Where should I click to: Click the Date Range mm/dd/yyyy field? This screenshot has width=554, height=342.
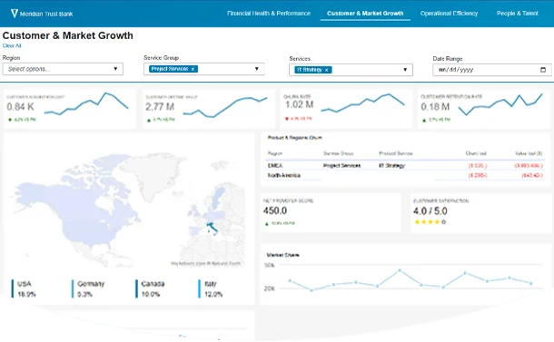492,70
